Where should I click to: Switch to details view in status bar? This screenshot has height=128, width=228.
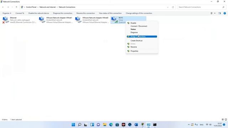[223, 119]
